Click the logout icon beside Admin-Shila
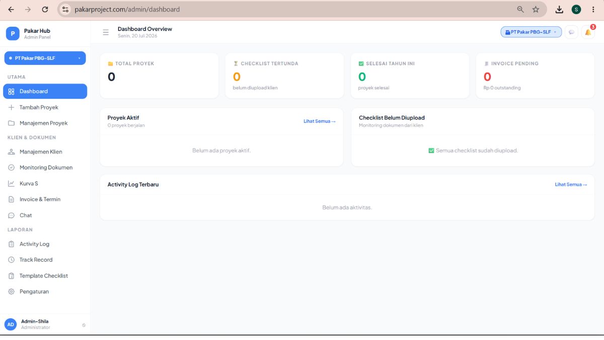This screenshot has width=604, height=340. [84, 325]
